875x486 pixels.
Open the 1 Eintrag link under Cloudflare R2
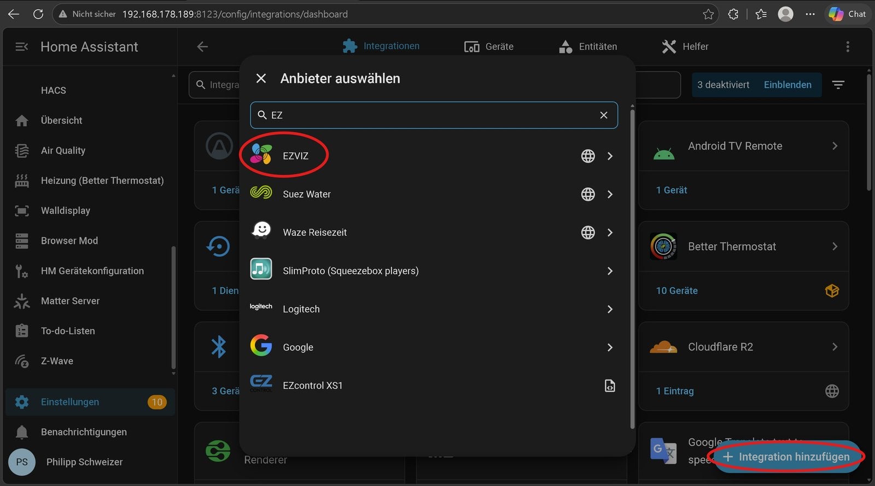coord(675,391)
